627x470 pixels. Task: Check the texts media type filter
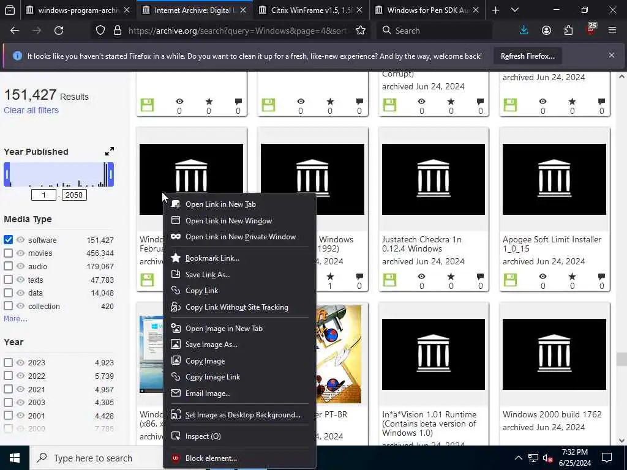8,280
